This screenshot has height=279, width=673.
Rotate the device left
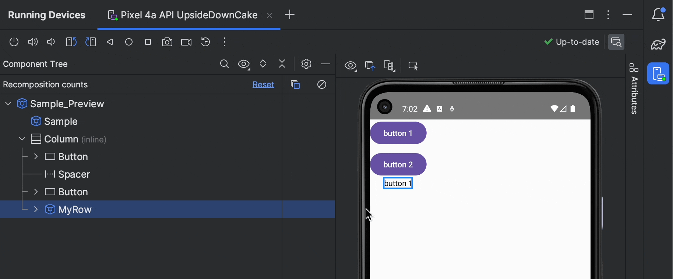tap(71, 42)
